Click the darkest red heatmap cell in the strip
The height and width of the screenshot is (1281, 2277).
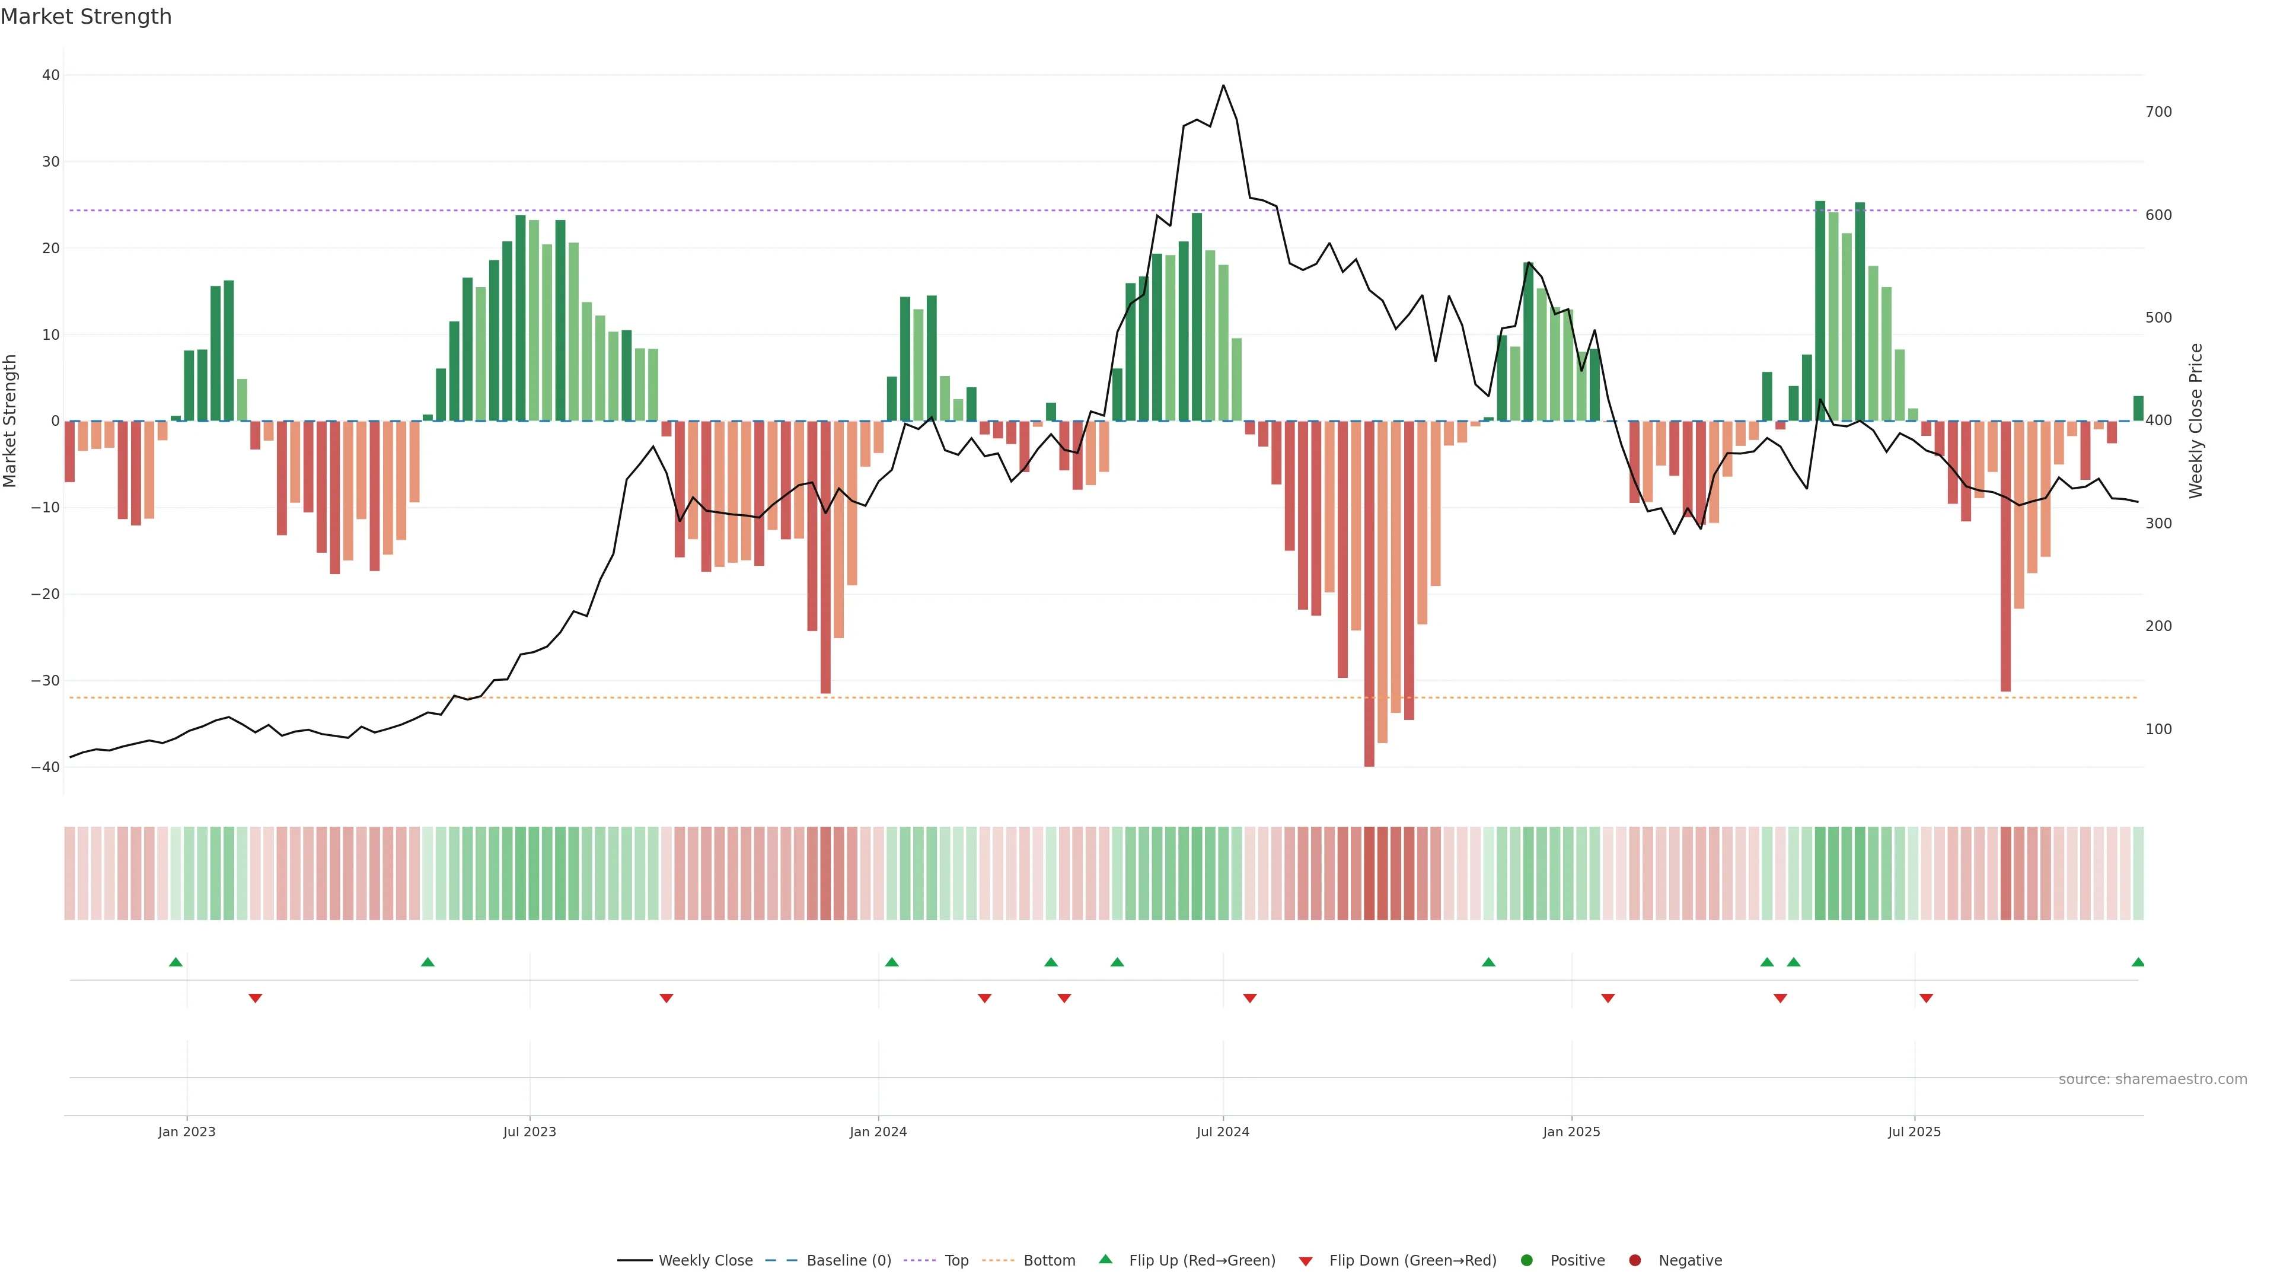pyautogui.click(x=1369, y=872)
